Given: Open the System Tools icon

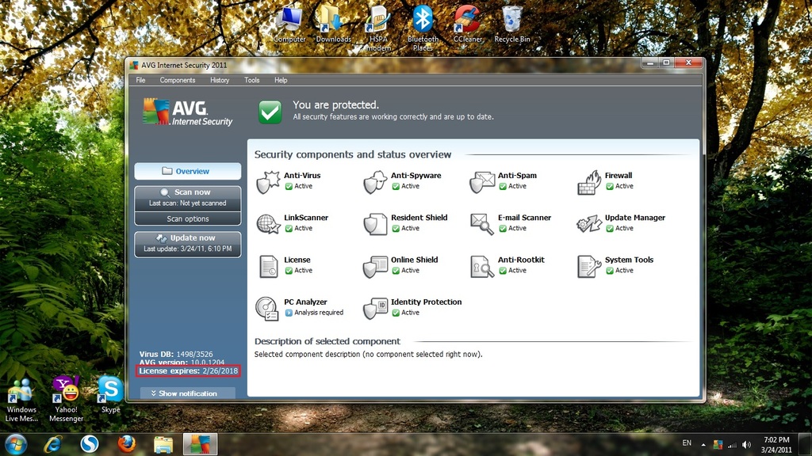Looking at the screenshot, I should click(588, 266).
